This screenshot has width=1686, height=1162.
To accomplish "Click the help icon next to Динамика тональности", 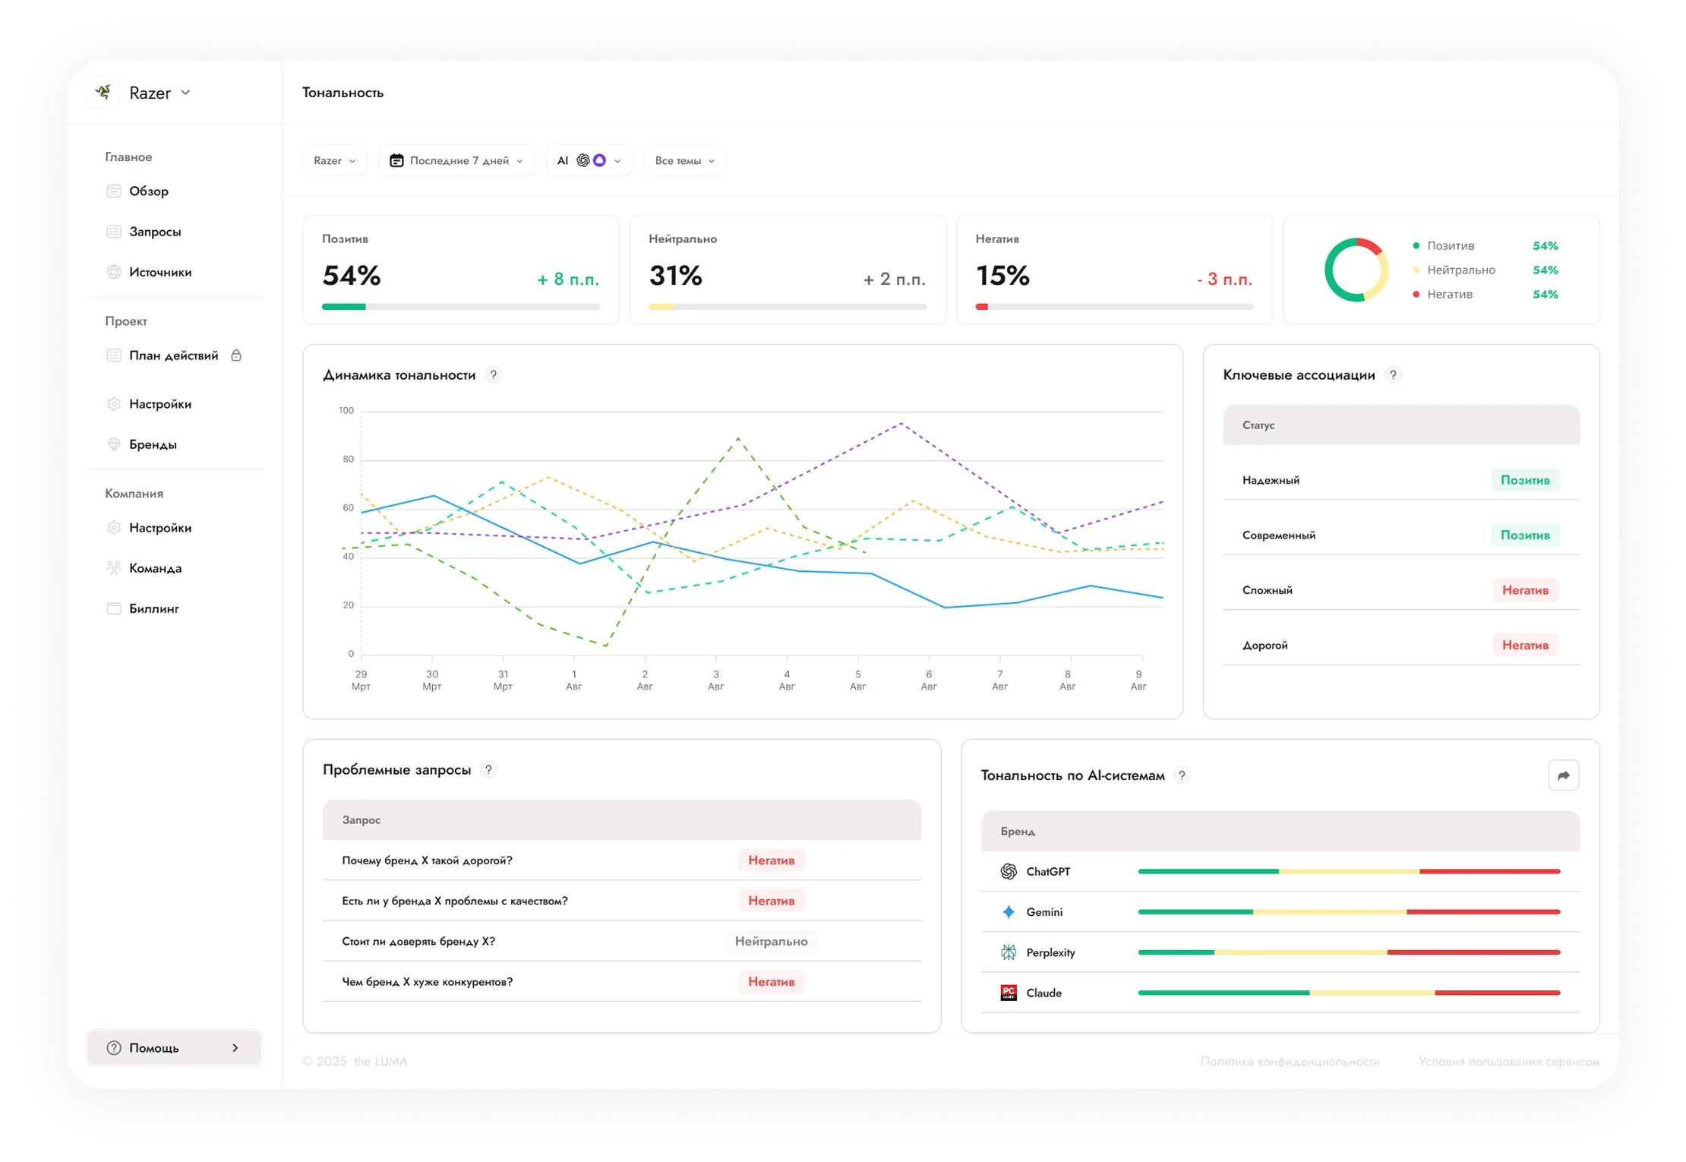I will pos(494,375).
